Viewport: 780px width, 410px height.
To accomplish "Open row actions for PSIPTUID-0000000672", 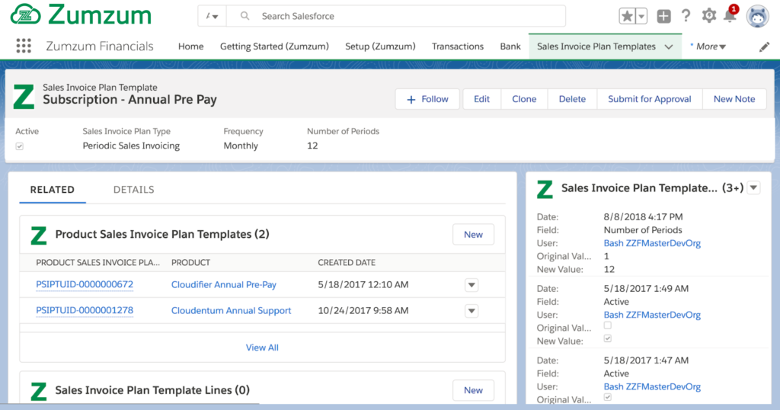I will (472, 285).
